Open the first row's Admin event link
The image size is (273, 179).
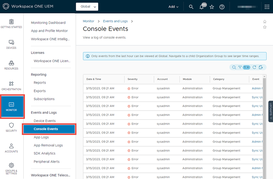[257, 88]
